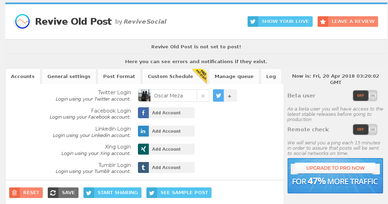
Task: Toggle the Remote check switch
Action: 365,130
